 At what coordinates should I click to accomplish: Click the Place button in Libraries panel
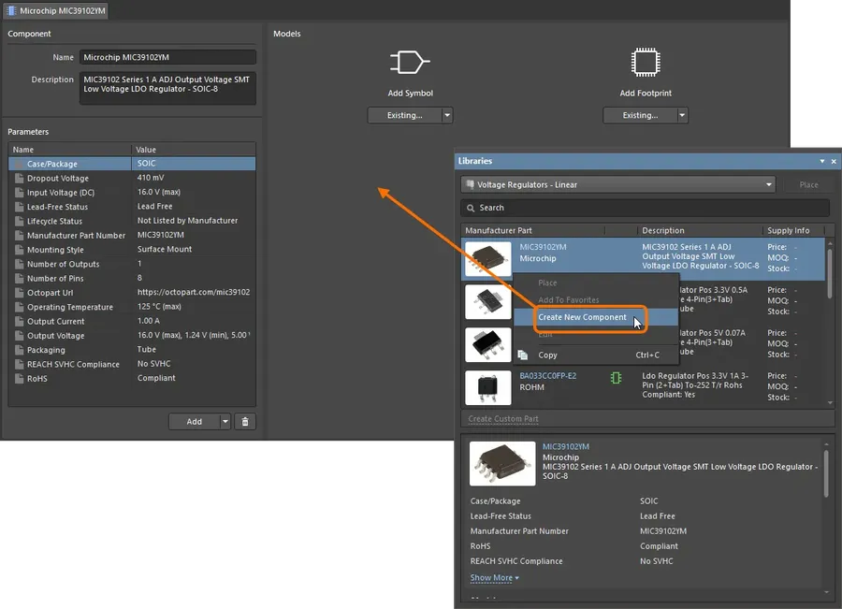tap(808, 184)
